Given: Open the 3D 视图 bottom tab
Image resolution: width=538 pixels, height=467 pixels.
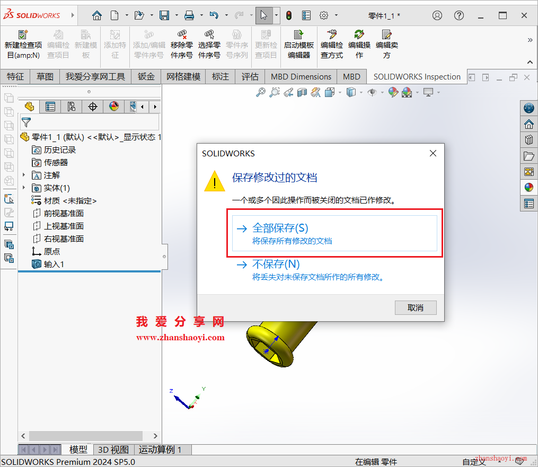Looking at the screenshot, I should pyautogui.click(x=113, y=450).
